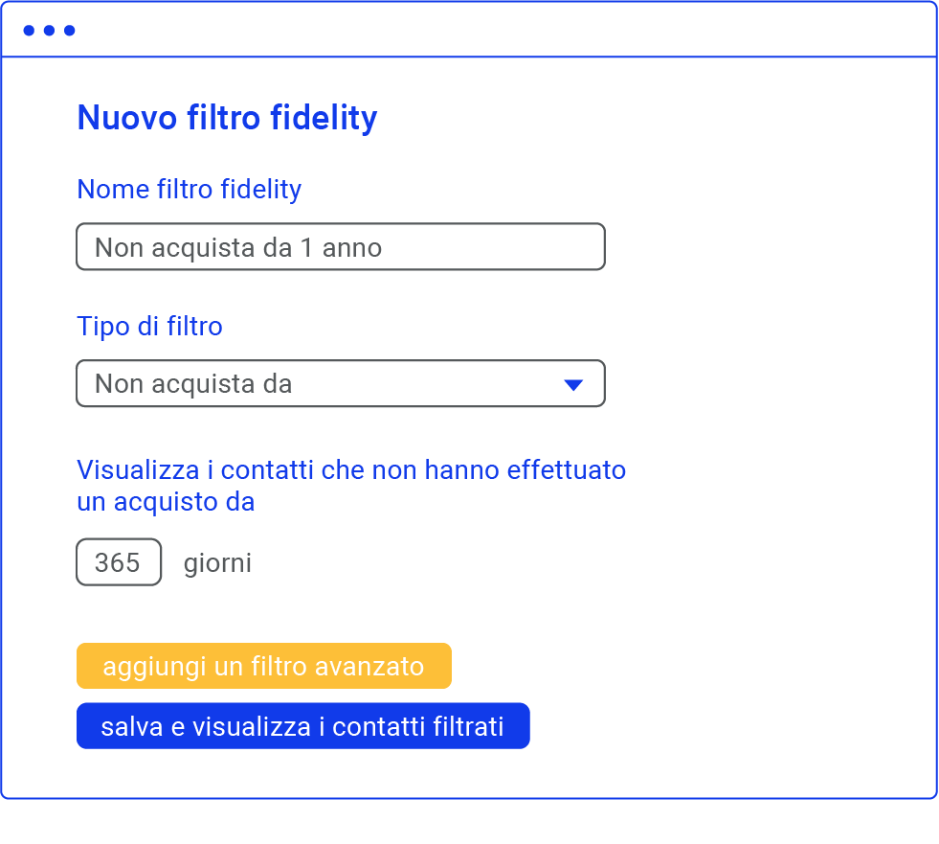Image resolution: width=939 pixels, height=844 pixels.
Task: Click the arrow inside the Tipo di filtro selector
Action: pos(573,383)
